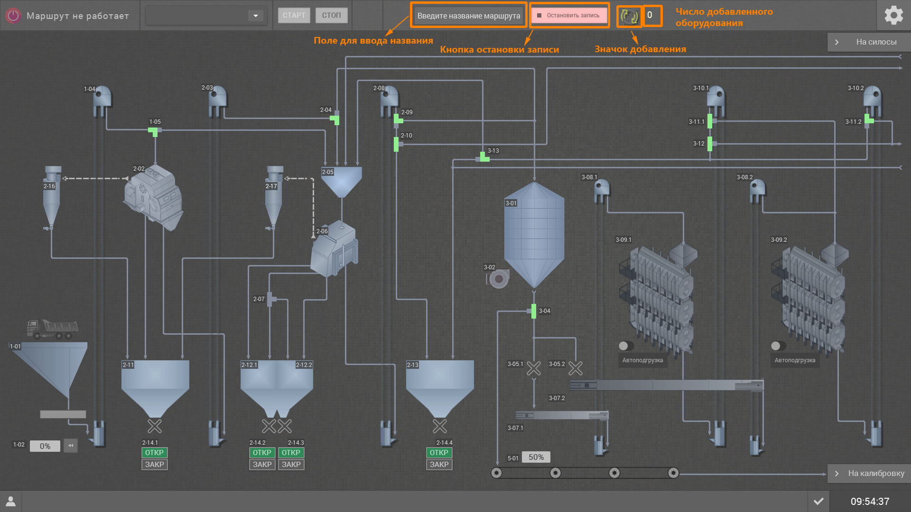
Task: Open the route selection dropdown
Action: [x=255, y=16]
